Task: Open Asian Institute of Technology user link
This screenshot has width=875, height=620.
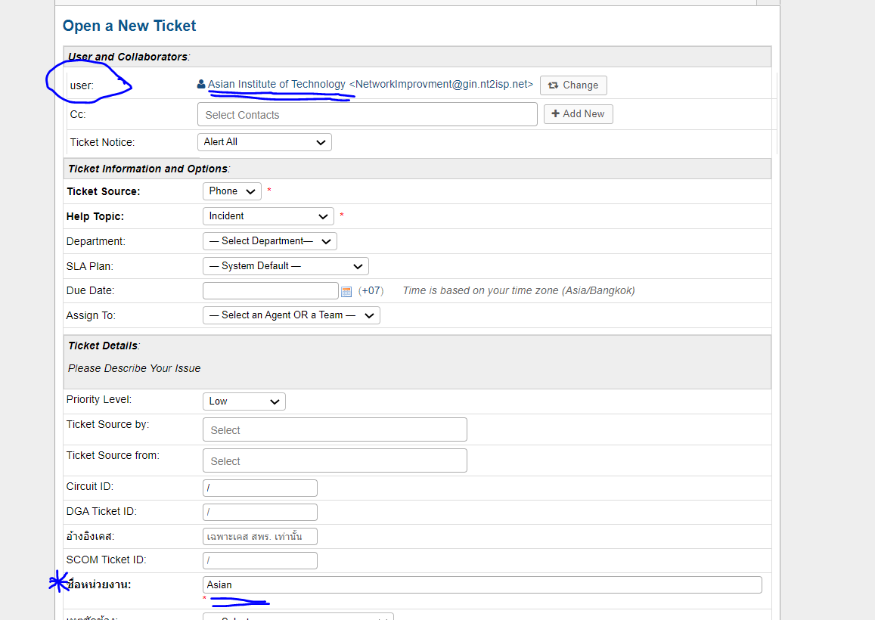Action: pyautogui.click(x=277, y=85)
